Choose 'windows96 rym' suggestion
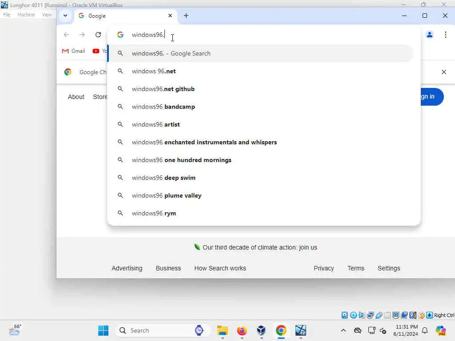Viewport: 455px width, 341px height. click(x=261, y=213)
